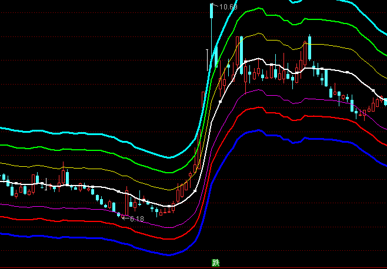Click the last candlestick at the right edge
387x269 pixels.
(385, 101)
